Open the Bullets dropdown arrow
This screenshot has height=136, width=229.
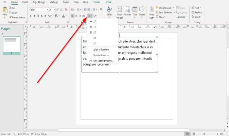(75, 10)
